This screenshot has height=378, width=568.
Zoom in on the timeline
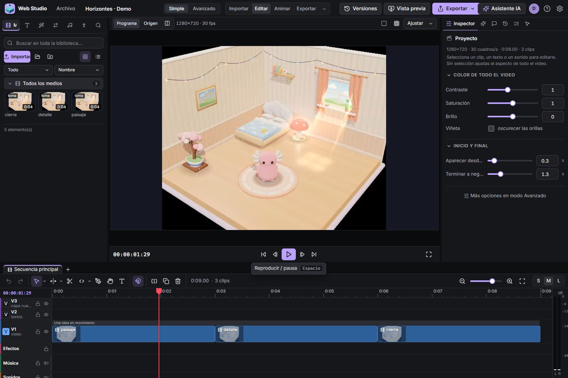pos(510,281)
